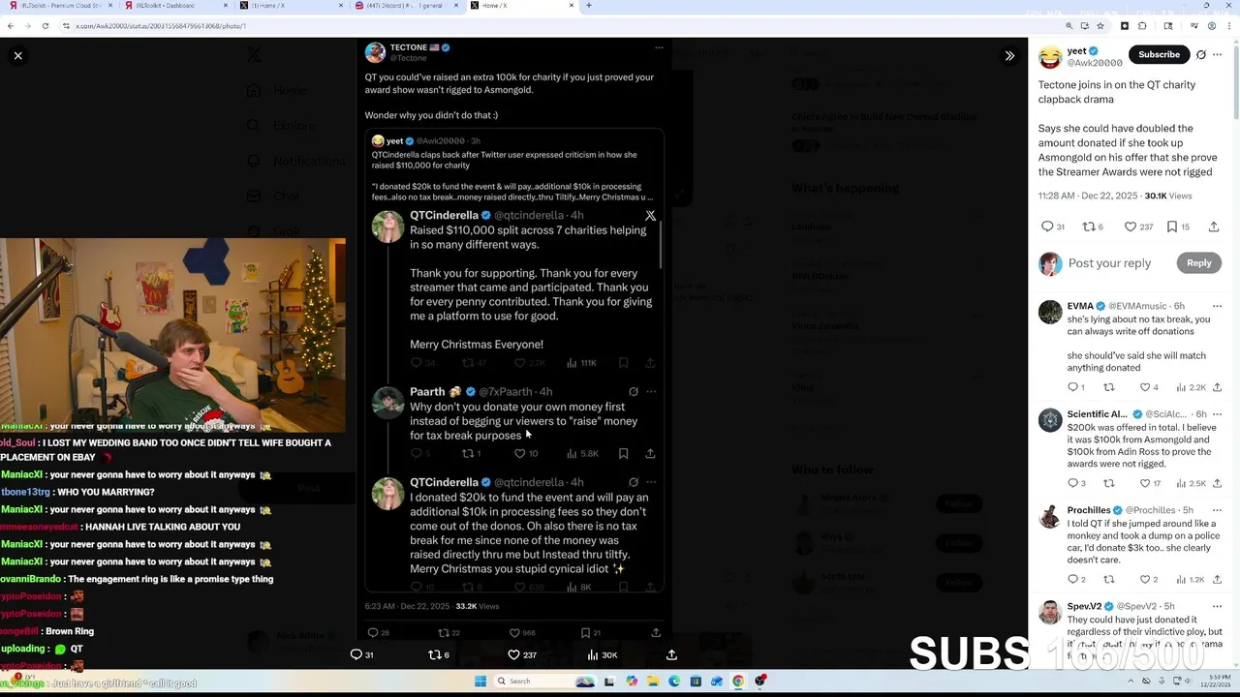
Task: Share EVMA's reply using its share icon
Action: click(x=1218, y=387)
